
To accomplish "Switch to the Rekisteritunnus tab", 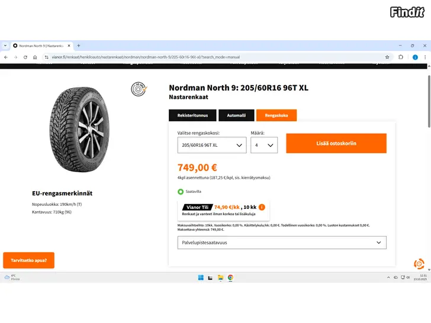I will (x=192, y=115).
